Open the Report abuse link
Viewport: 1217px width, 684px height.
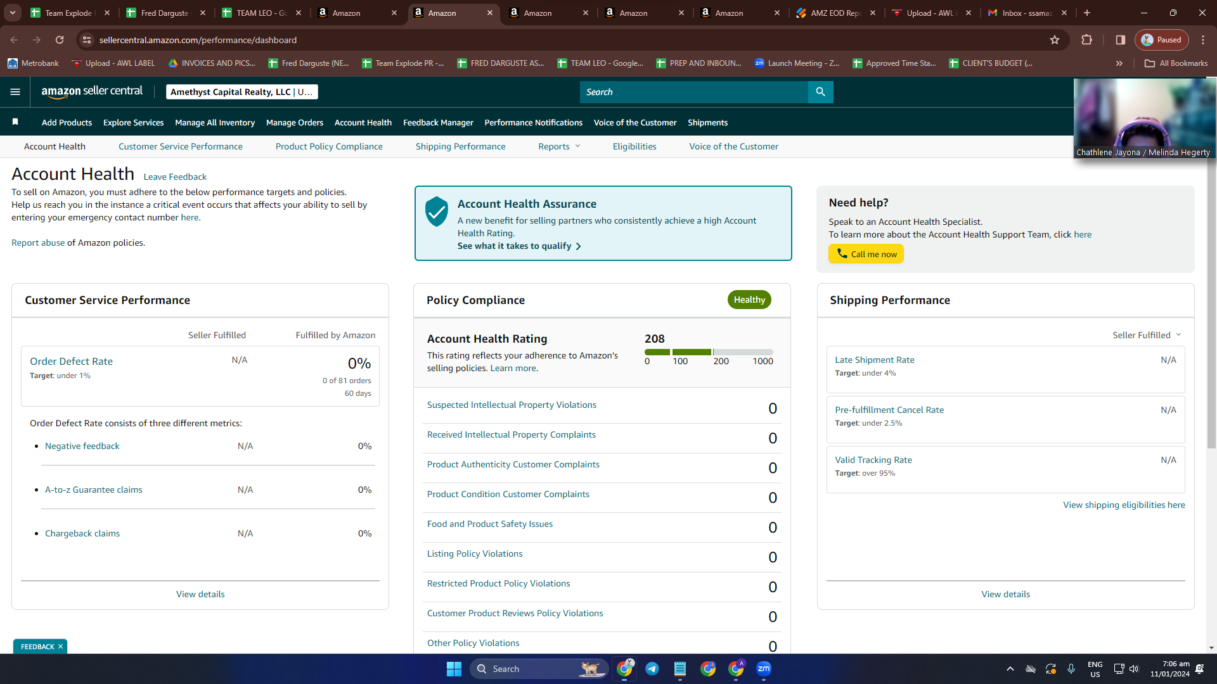tap(38, 243)
